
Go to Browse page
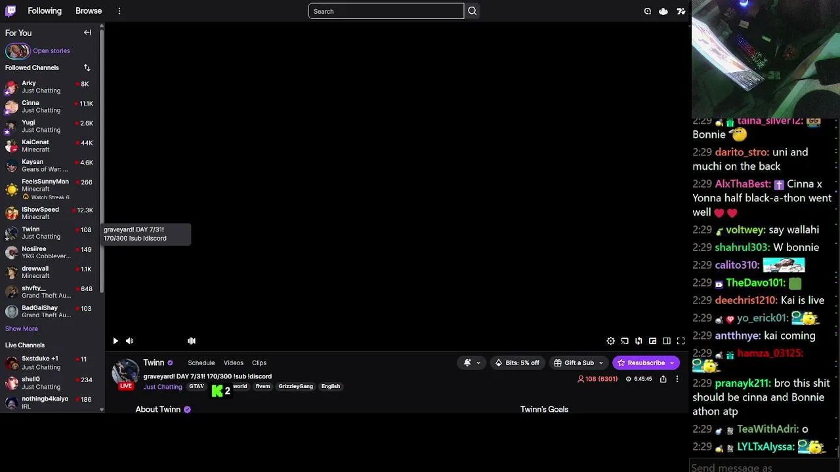point(89,11)
